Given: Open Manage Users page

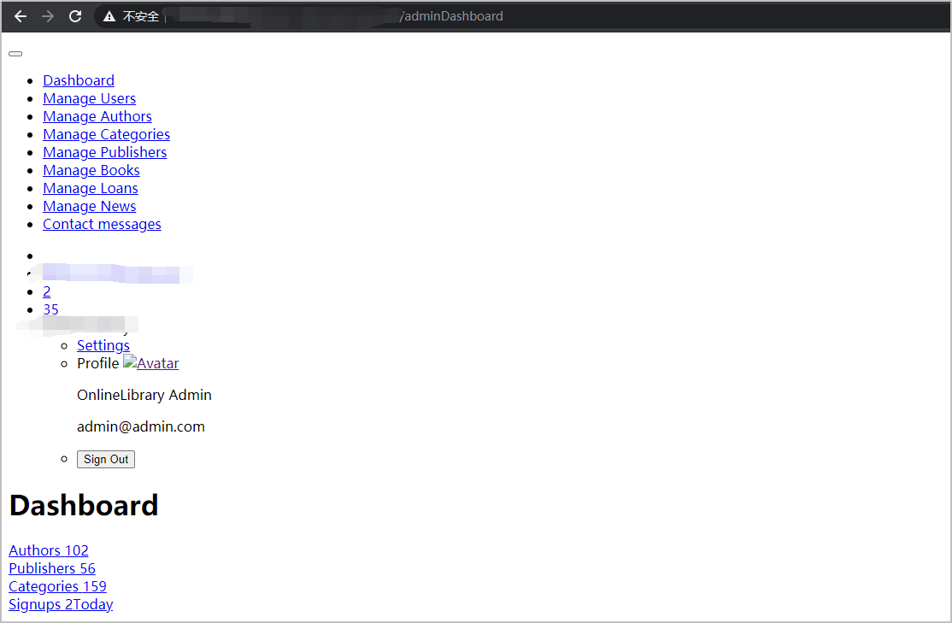Looking at the screenshot, I should 89,98.
